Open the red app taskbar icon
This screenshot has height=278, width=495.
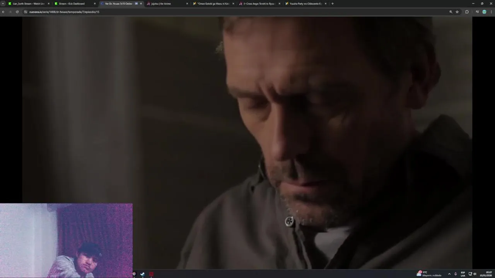151,274
